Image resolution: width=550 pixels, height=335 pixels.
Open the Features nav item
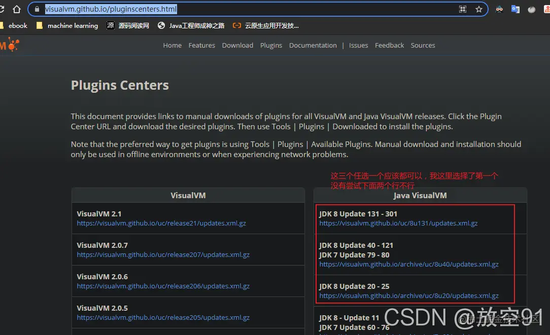click(x=202, y=45)
